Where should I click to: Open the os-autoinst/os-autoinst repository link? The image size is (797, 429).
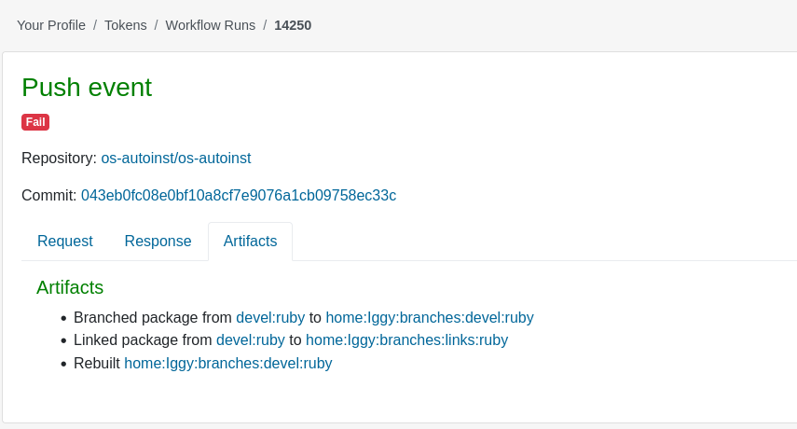pos(176,159)
